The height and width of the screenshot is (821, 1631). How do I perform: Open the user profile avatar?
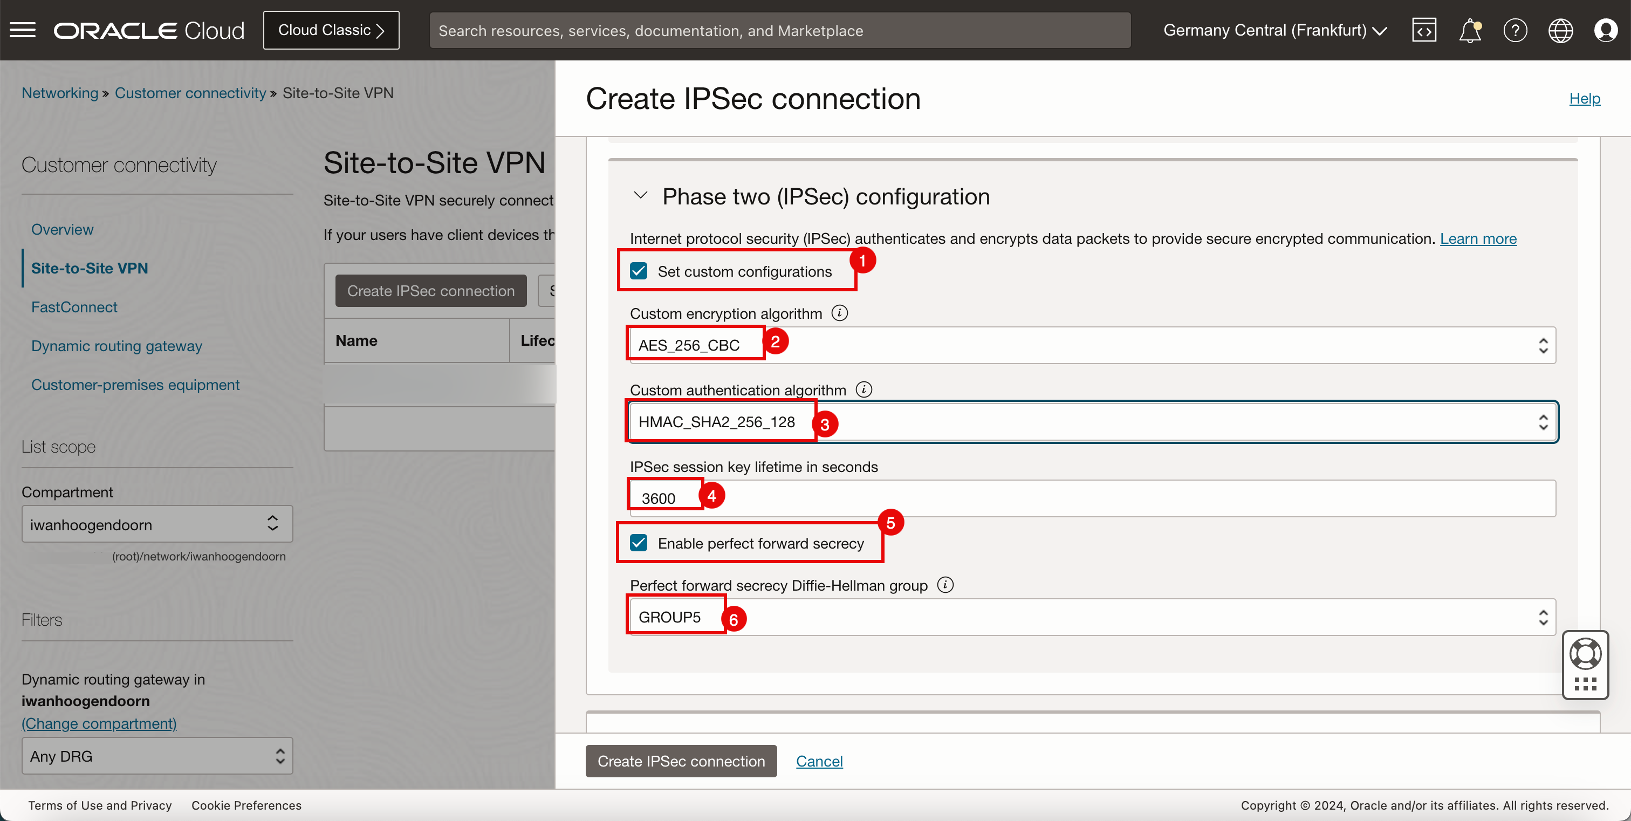(x=1606, y=30)
